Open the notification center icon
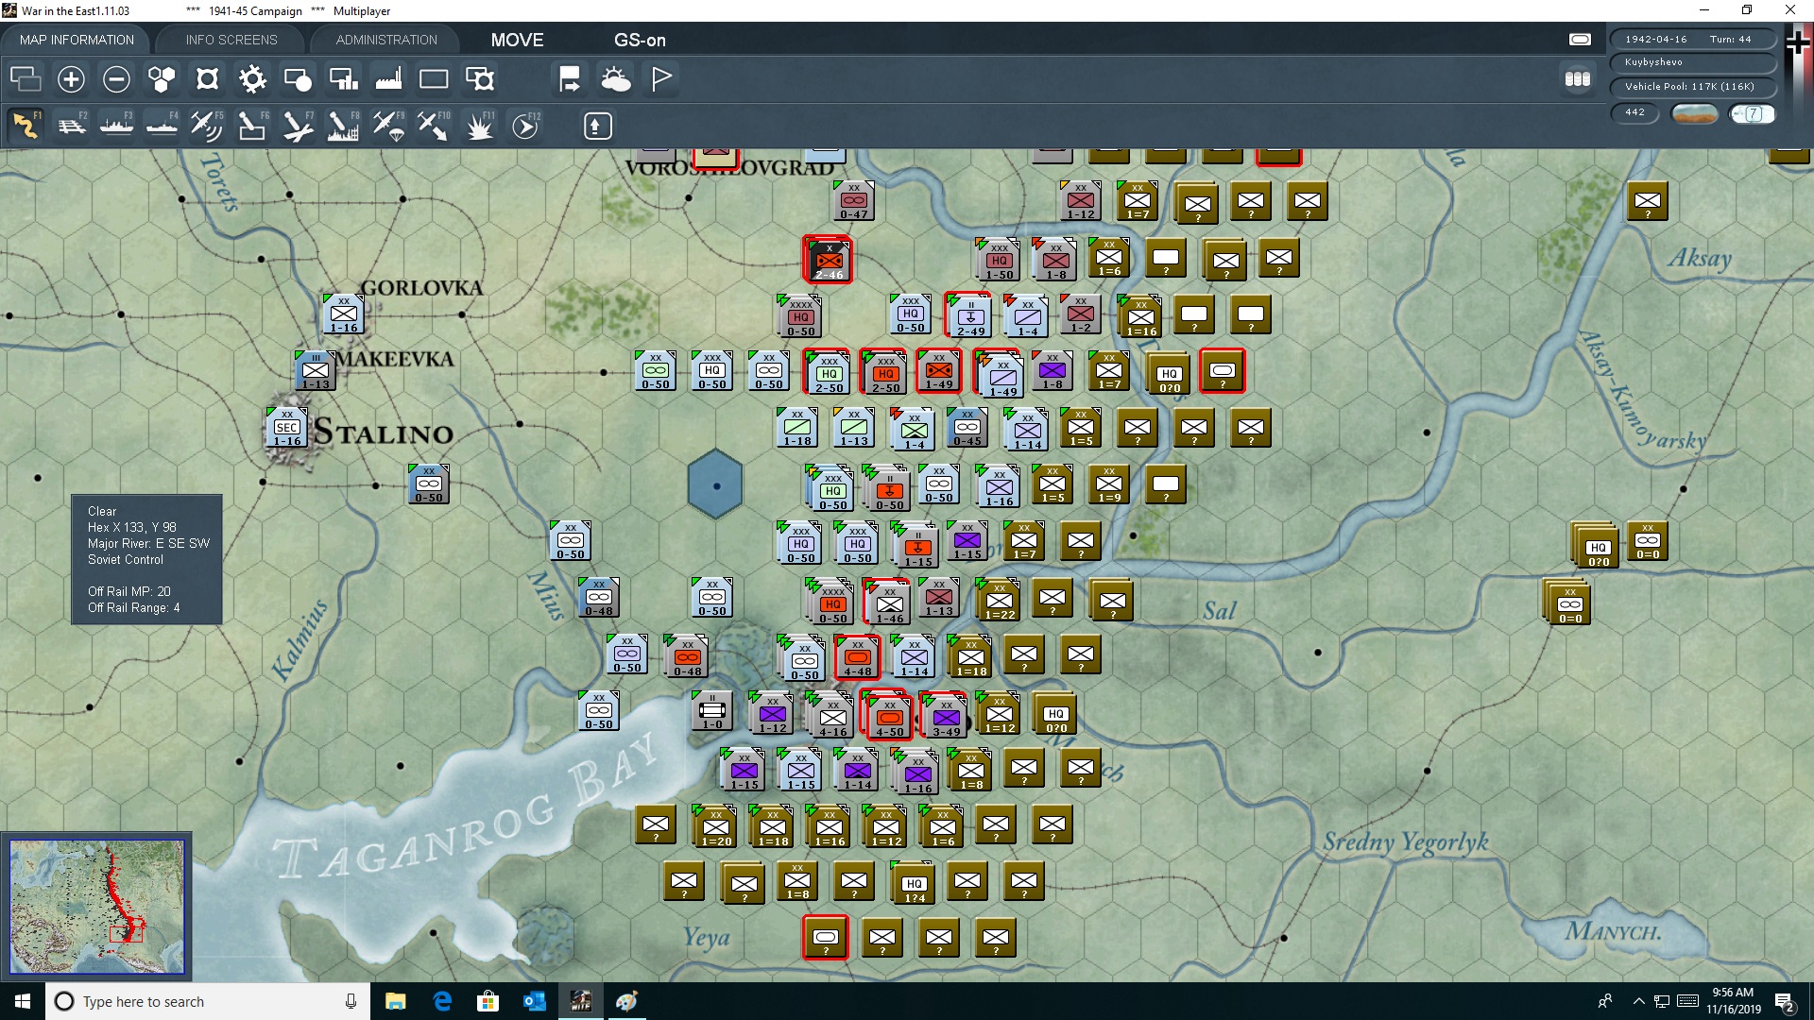1814x1020 pixels. coord(1785,1002)
